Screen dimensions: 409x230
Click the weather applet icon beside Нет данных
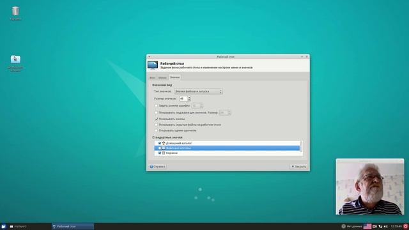[344, 226]
